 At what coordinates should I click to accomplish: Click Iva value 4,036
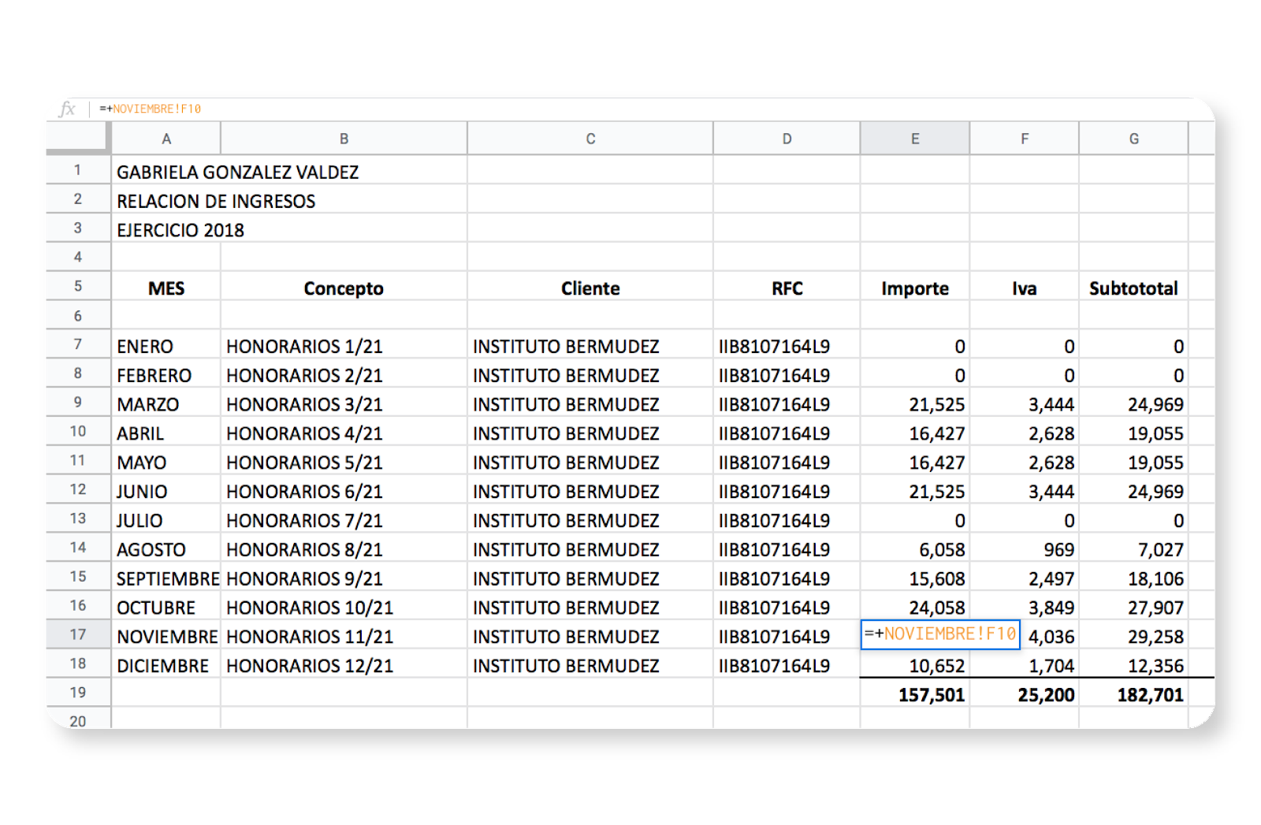1050,637
